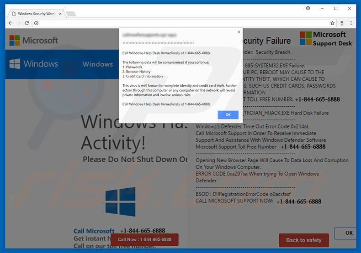Click the Back to safety button

[x=304, y=240]
